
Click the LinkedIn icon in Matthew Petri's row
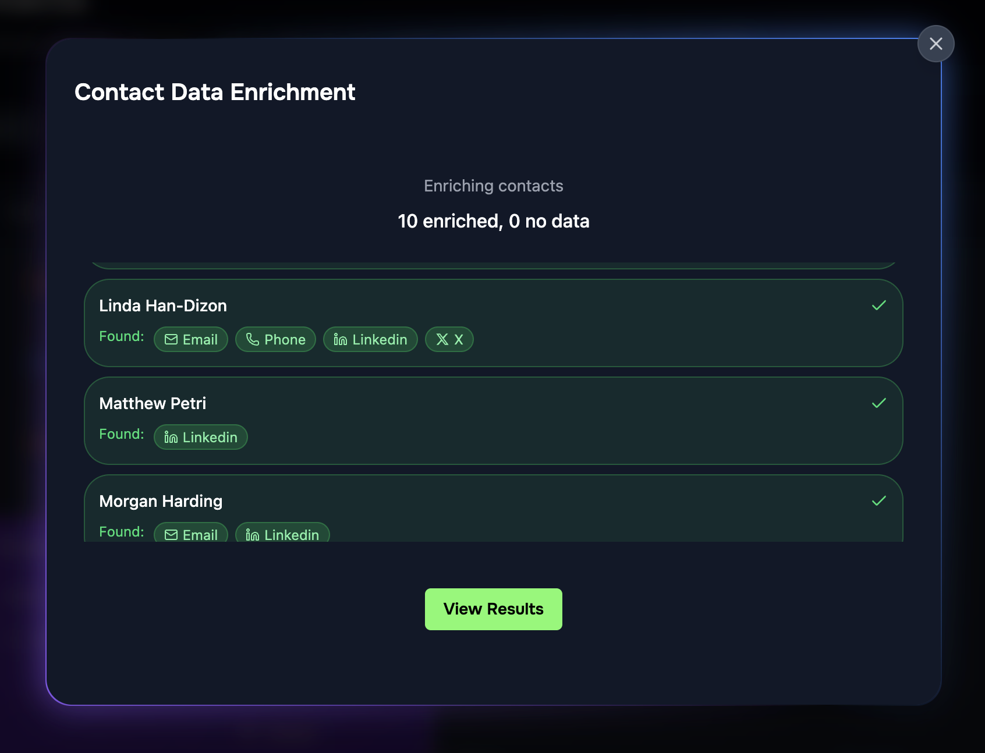[x=171, y=437]
